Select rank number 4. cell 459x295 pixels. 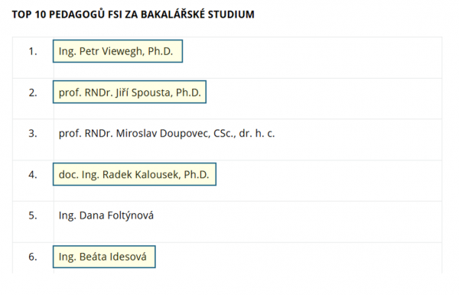tap(33, 174)
